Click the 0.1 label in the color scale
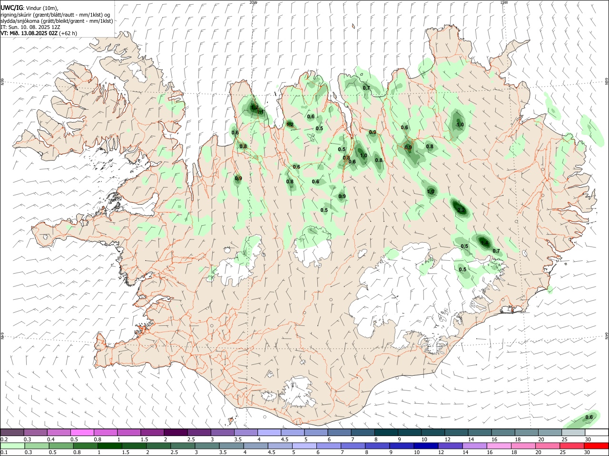 (x=4, y=452)
